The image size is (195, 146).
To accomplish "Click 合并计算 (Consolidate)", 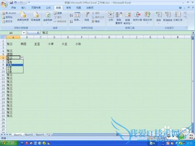I will click(137, 16).
